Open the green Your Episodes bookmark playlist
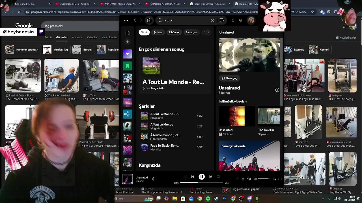This screenshot has height=203, width=362. 128,66
